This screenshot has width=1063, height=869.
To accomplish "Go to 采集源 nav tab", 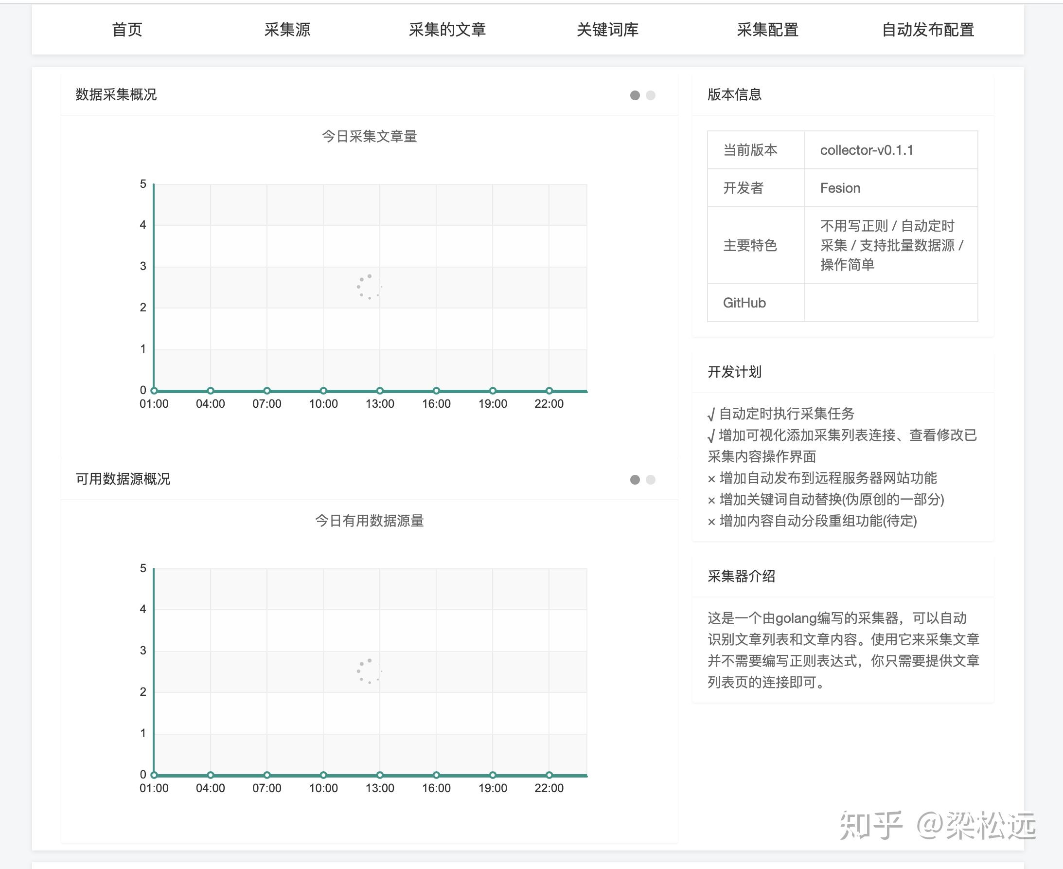I will tap(287, 30).
